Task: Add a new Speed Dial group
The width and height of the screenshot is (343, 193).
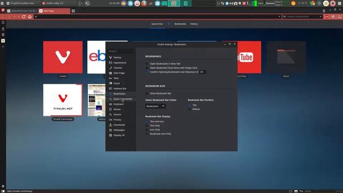Action: [x=169, y=24]
